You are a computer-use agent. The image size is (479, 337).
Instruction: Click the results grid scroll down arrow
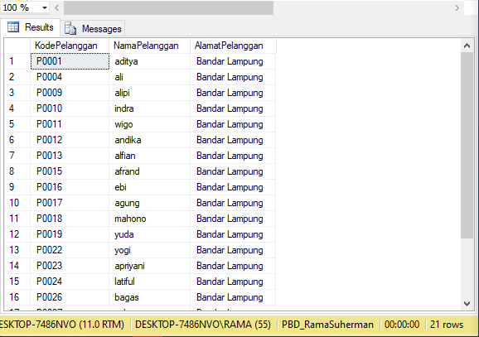click(467, 303)
